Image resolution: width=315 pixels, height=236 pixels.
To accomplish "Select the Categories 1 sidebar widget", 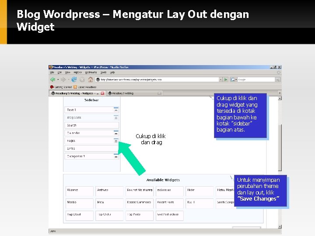I will [x=91, y=156].
